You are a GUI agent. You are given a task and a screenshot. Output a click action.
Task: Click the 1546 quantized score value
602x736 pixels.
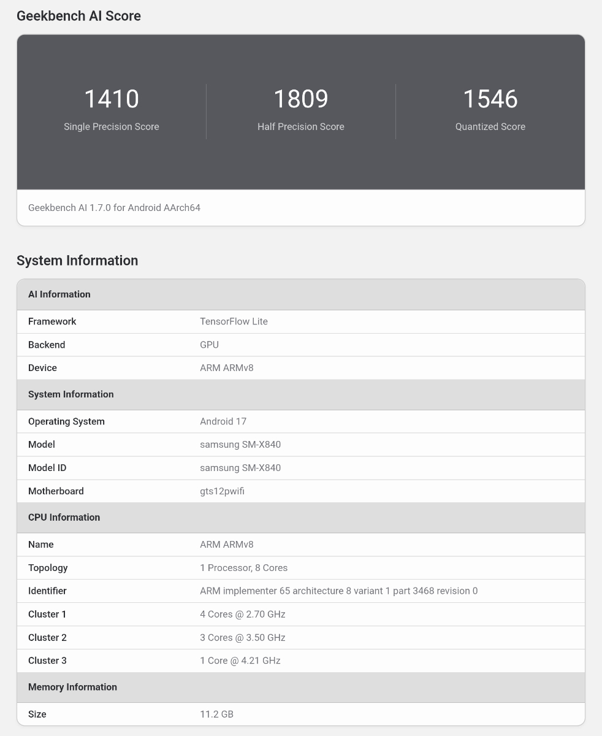[x=490, y=99]
